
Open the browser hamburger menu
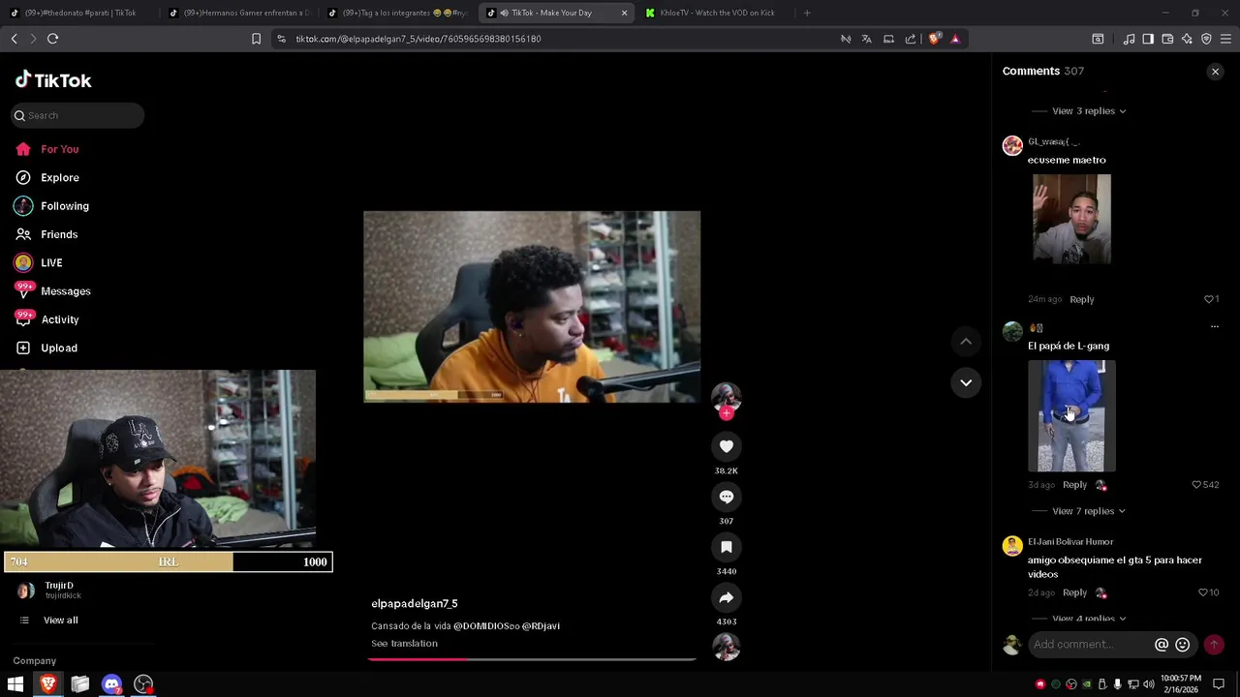click(1225, 39)
